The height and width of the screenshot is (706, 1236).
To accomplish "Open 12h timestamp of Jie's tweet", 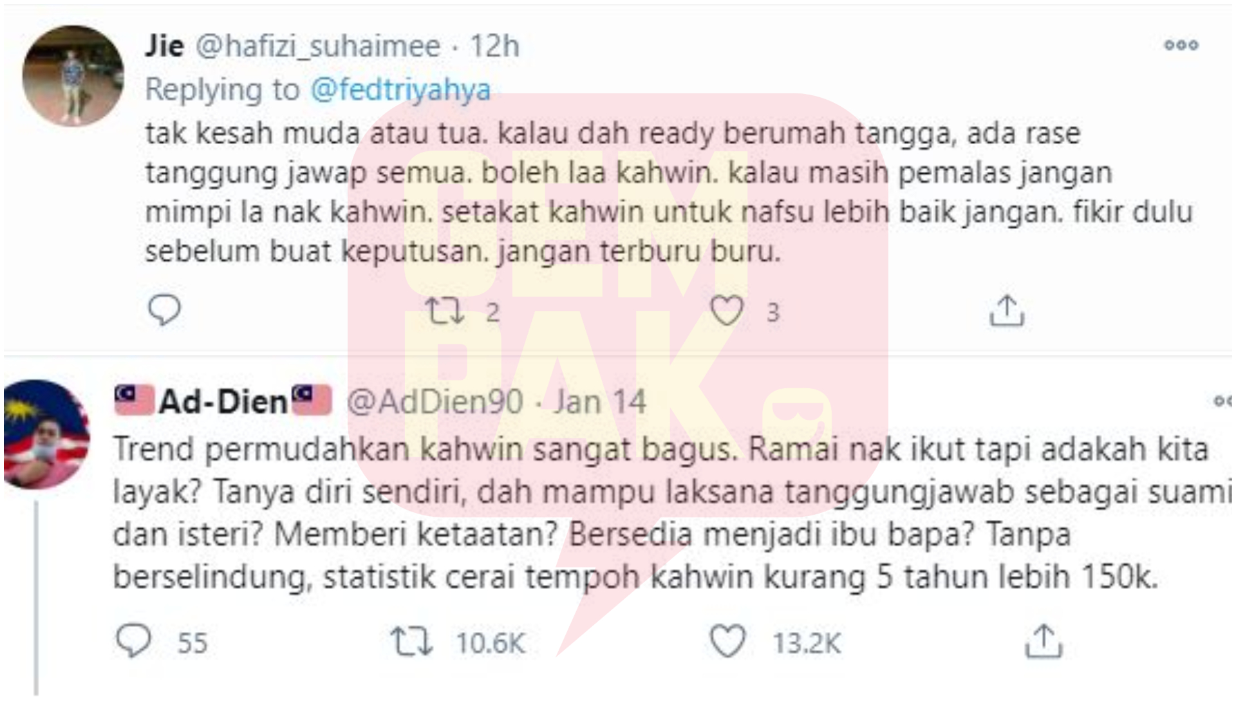I will click(x=494, y=46).
